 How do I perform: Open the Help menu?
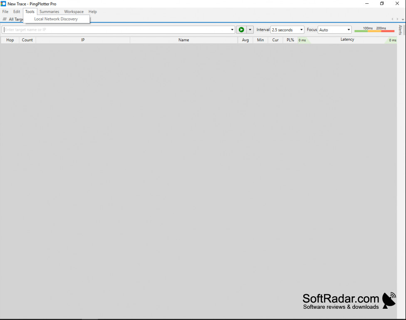coord(92,12)
